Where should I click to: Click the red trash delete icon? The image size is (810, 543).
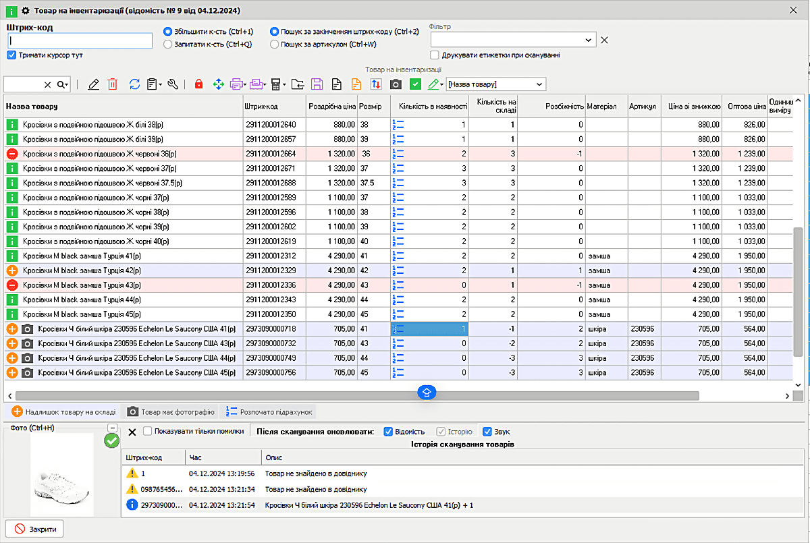tap(113, 84)
